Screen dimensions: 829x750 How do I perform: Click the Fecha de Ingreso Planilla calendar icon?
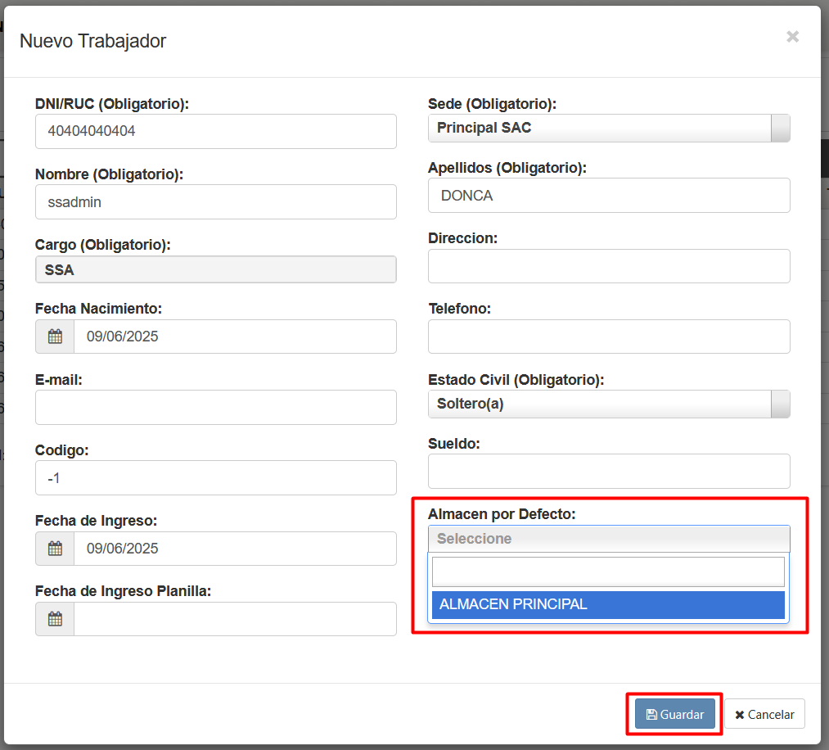point(55,619)
